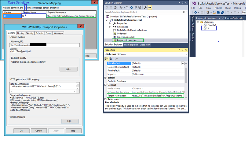Click Alphabetical sort icon in Properties panel
248x143 pixels.
pyautogui.click(x=111, y=59)
